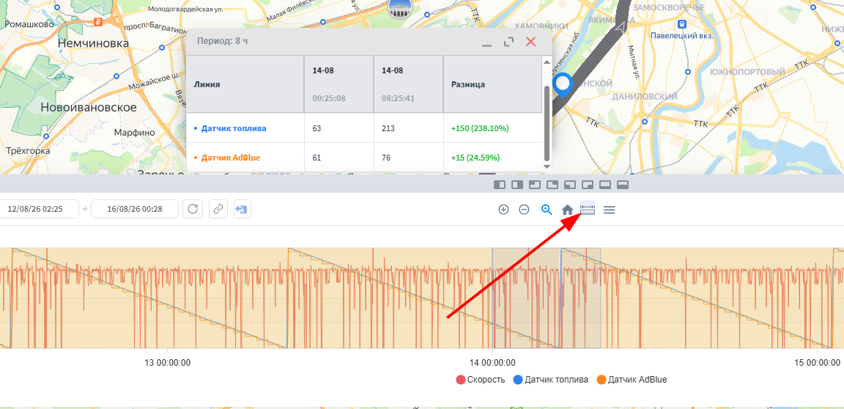Screen dimensions: 844x409
Task: Select the bottom-left corner layout
Action: [570, 185]
